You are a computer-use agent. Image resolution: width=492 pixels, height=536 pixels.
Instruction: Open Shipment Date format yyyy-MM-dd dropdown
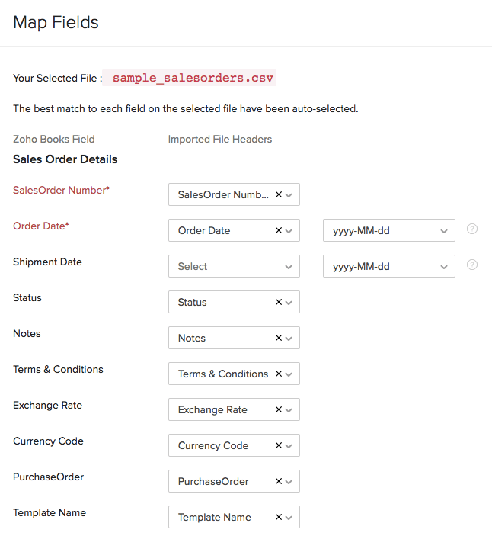tap(388, 266)
